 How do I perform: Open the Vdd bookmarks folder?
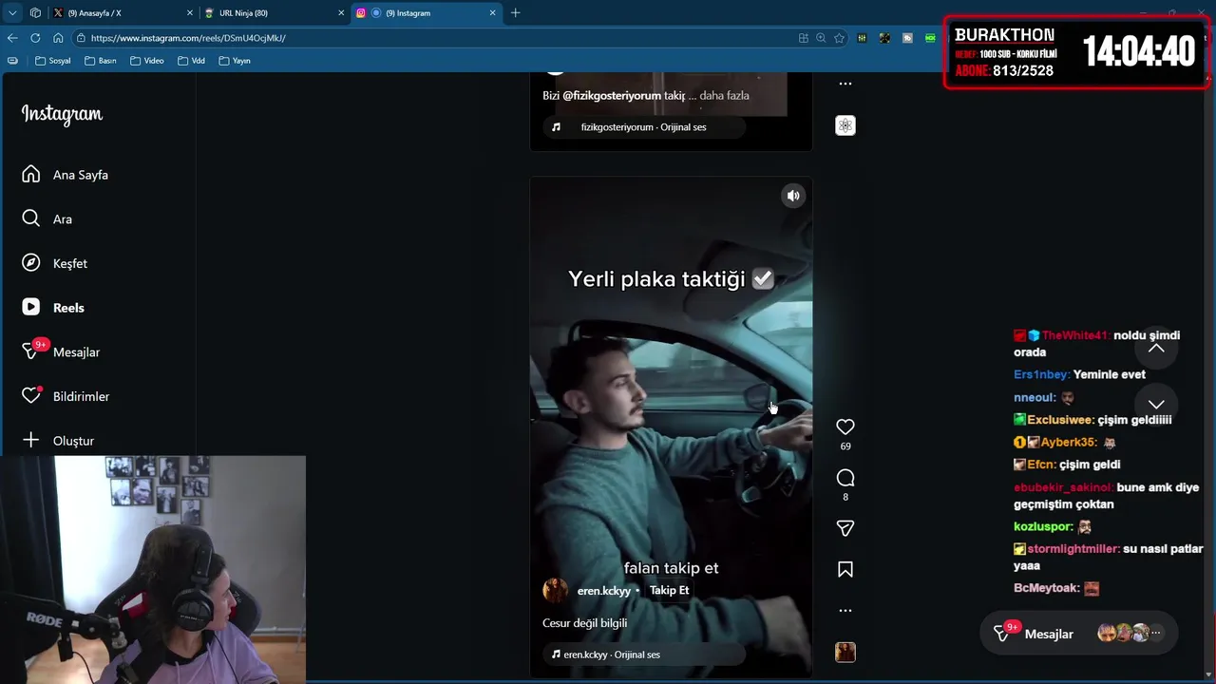191,61
